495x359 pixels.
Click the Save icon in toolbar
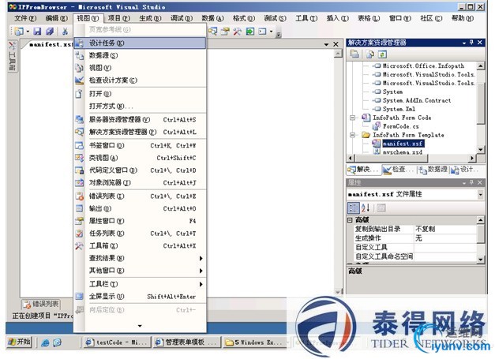pyautogui.click(x=37, y=31)
